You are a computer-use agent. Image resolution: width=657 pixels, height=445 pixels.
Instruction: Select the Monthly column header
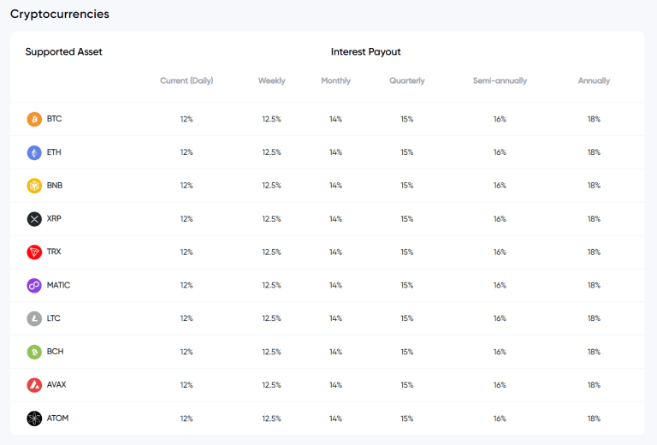(335, 80)
